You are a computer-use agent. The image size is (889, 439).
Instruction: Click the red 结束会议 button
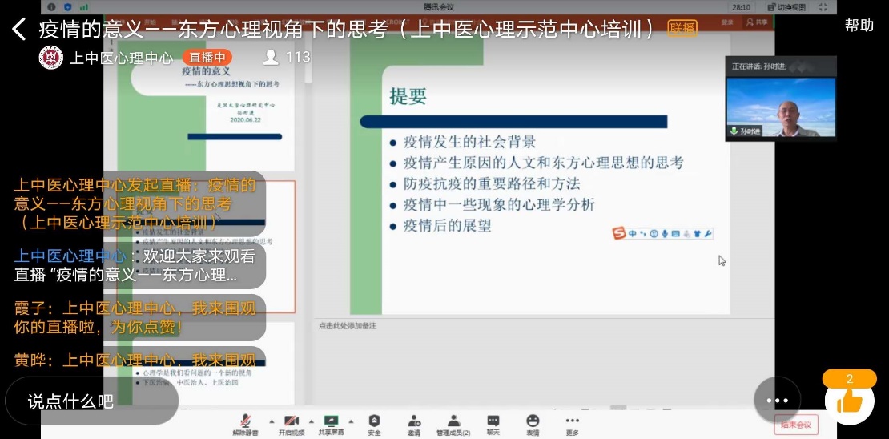pos(796,425)
